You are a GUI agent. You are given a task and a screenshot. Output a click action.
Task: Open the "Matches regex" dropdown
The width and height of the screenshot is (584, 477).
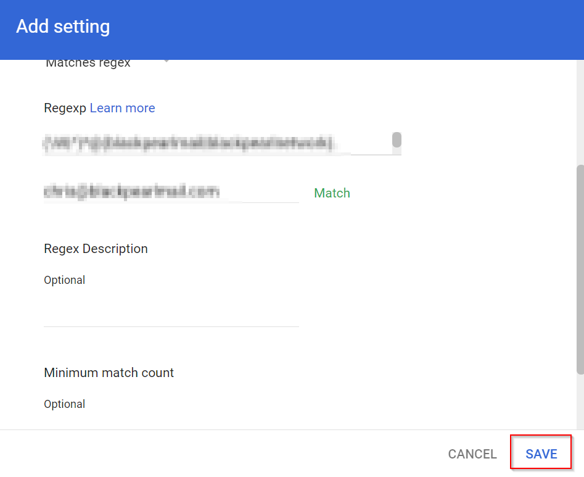coord(93,64)
